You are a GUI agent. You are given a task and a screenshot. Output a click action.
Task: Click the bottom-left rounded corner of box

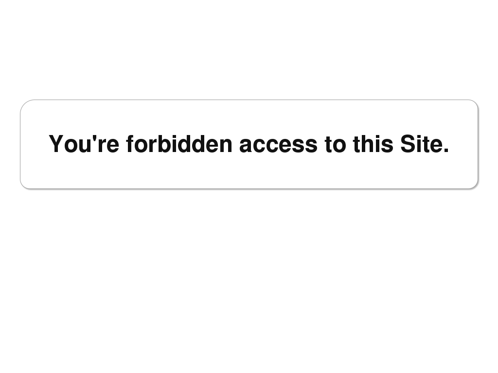24,185
